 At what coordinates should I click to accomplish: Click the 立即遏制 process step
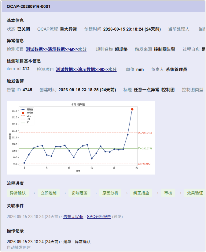tap(49, 193)
